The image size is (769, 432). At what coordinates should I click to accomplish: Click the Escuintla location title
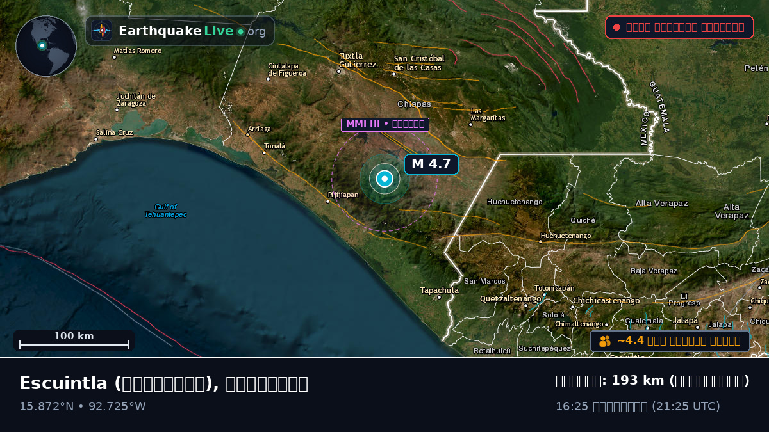pyautogui.click(x=163, y=383)
